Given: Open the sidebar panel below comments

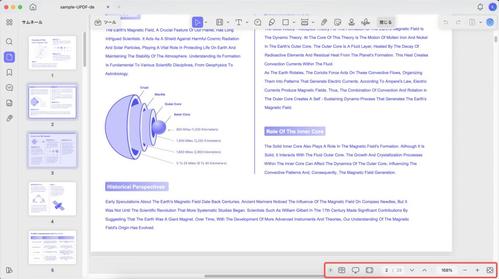Looking at the screenshot, I should [9, 103].
